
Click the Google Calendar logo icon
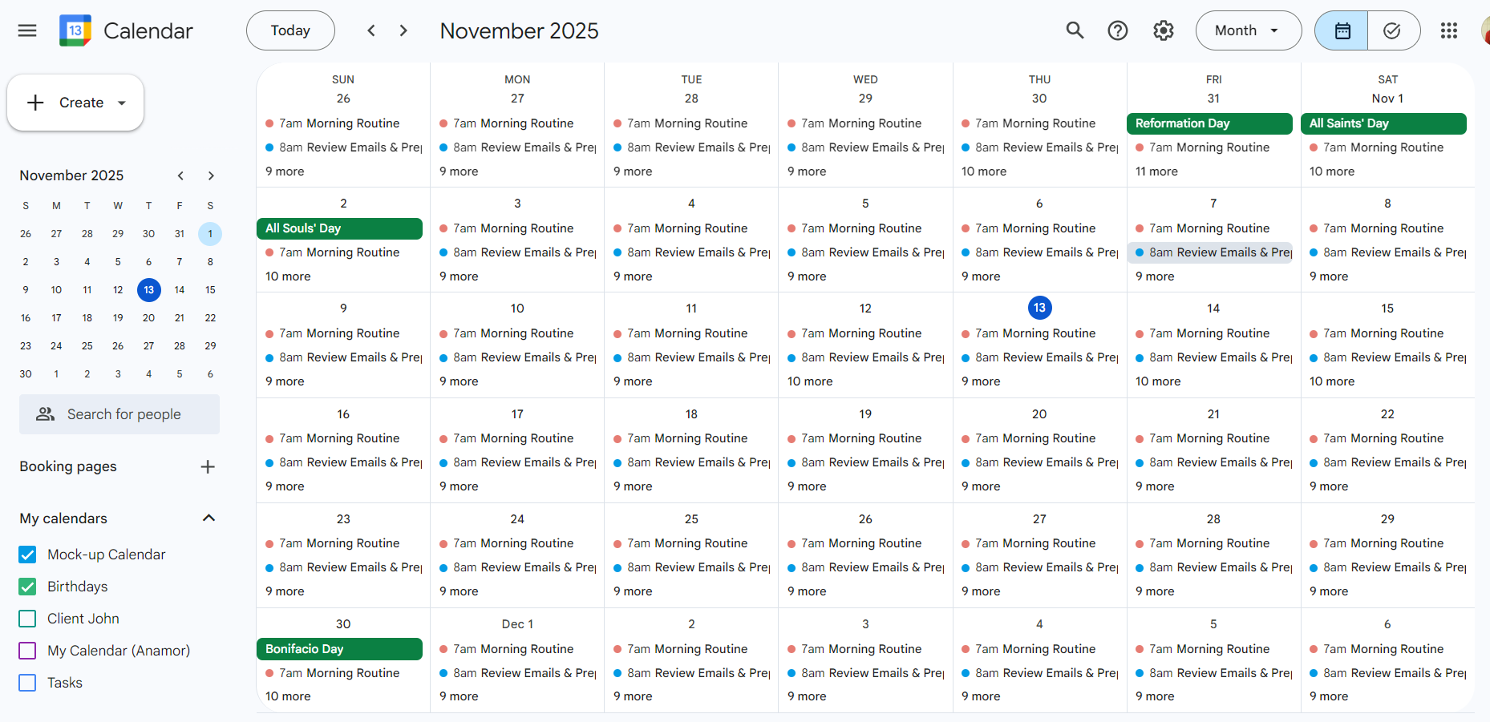75,30
